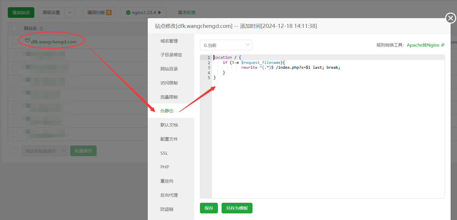Click the nginx logo icon

pyautogui.click(x=128, y=12)
